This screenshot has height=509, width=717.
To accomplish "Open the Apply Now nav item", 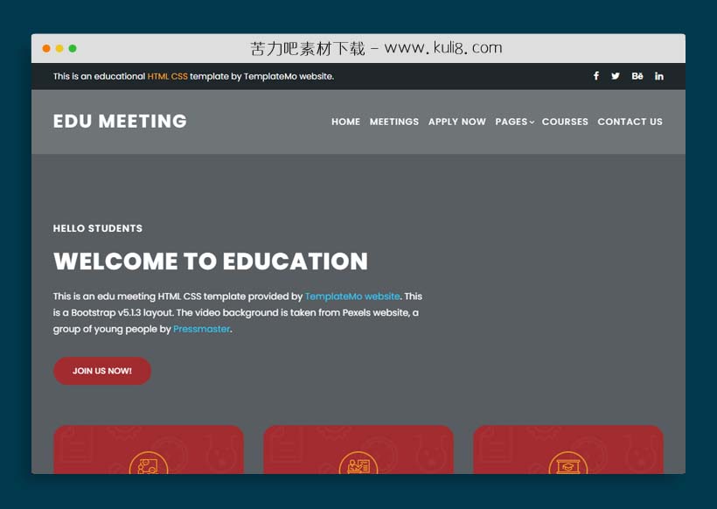I will (x=456, y=122).
